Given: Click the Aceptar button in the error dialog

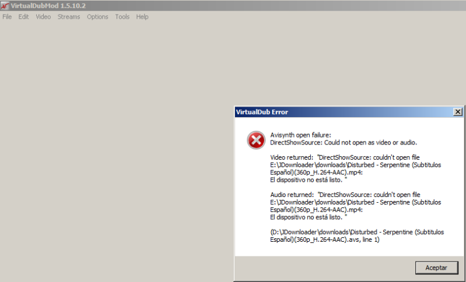Looking at the screenshot, I should tap(436, 268).
